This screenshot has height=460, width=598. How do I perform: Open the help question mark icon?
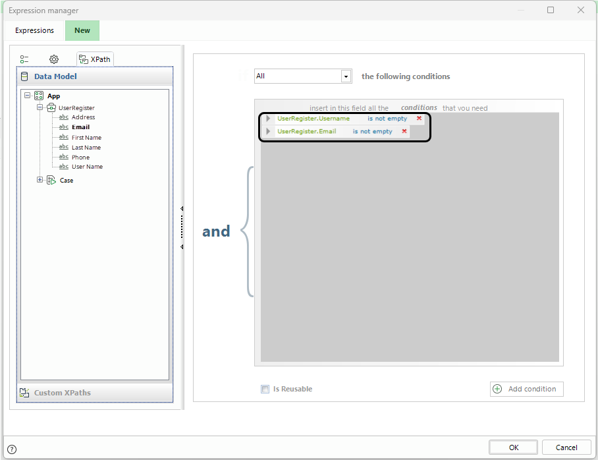(x=12, y=449)
